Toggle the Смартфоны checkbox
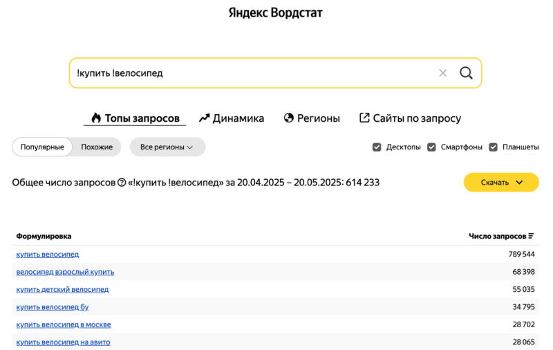 [x=431, y=147]
